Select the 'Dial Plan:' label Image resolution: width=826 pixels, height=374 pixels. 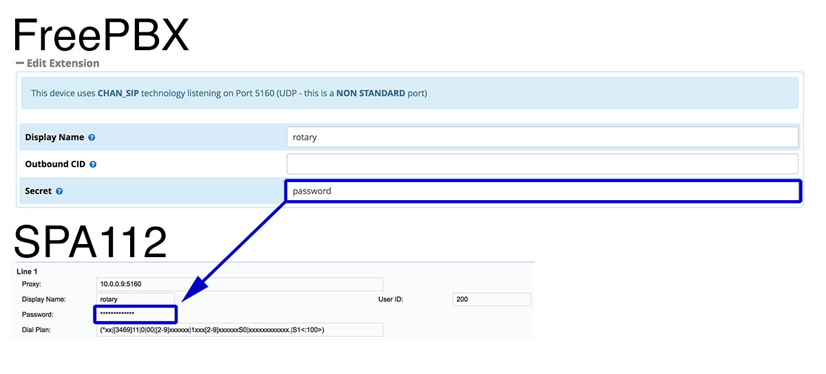click(37, 329)
